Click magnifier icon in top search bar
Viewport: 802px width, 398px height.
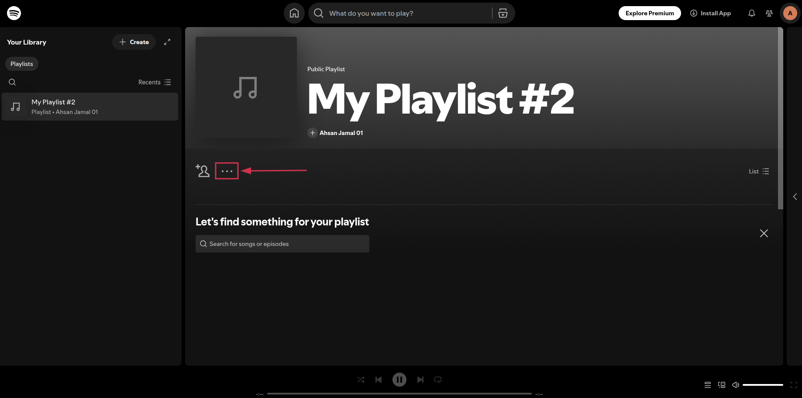319,13
